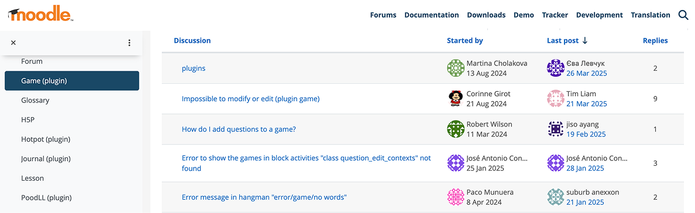This screenshot has height=213, width=695.
Task: Click the name Robert Wilson
Action: tap(489, 124)
